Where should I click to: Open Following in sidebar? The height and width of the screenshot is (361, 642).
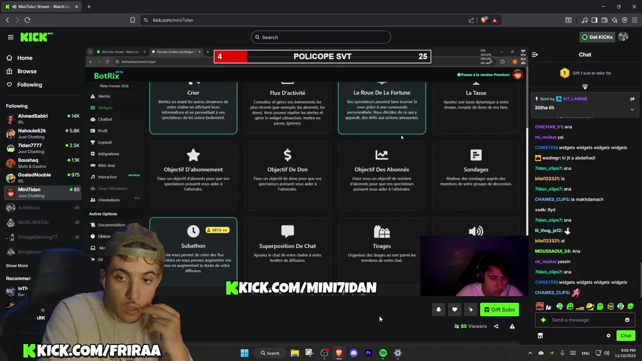click(30, 85)
